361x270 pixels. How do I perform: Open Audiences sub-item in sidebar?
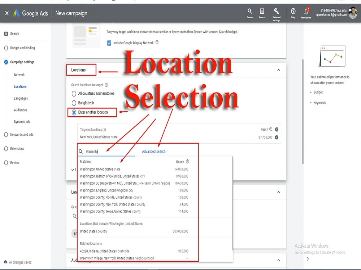pyautogui.click(x=21, y=110)
